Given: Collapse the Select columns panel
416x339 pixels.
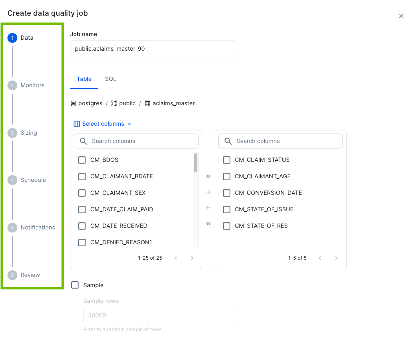Looking at the screenshot, I should 129,123.
